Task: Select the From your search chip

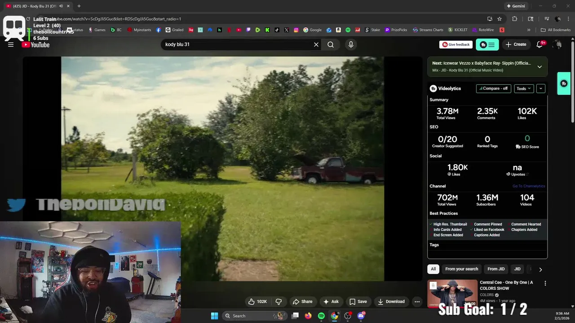Action: click(x=461, y=269)
